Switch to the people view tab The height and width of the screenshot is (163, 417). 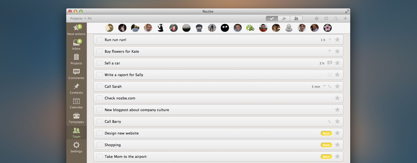[296, 18]
